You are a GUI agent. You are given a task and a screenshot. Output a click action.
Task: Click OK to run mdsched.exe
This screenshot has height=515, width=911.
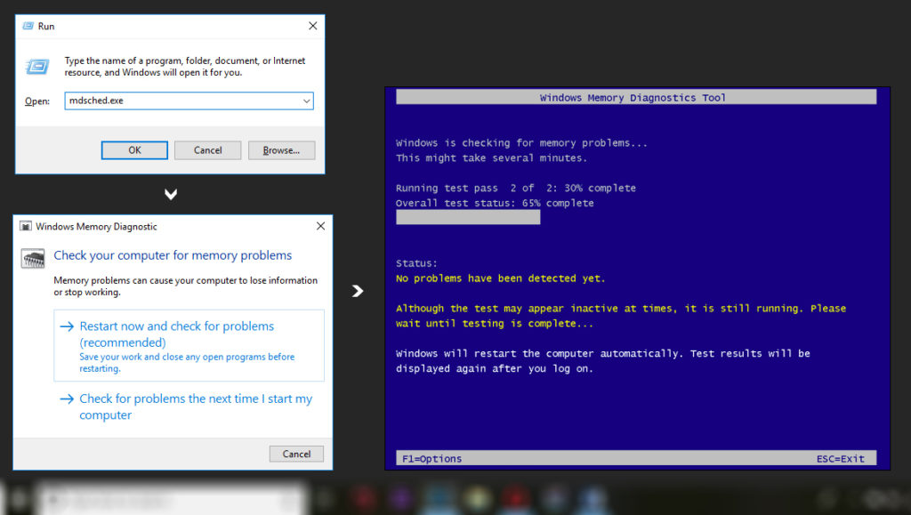coord(134,149)
